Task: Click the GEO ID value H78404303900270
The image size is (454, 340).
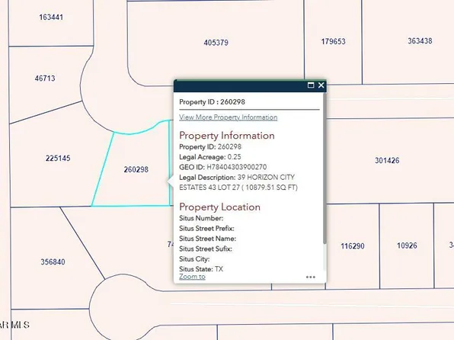Action: tap(237, 167)
